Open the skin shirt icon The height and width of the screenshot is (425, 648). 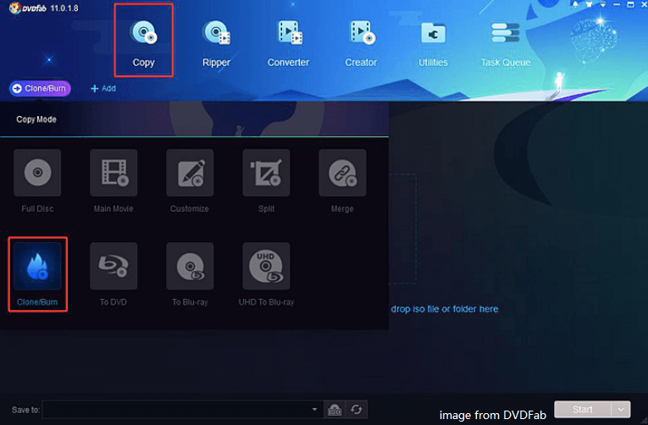[589, 4]
